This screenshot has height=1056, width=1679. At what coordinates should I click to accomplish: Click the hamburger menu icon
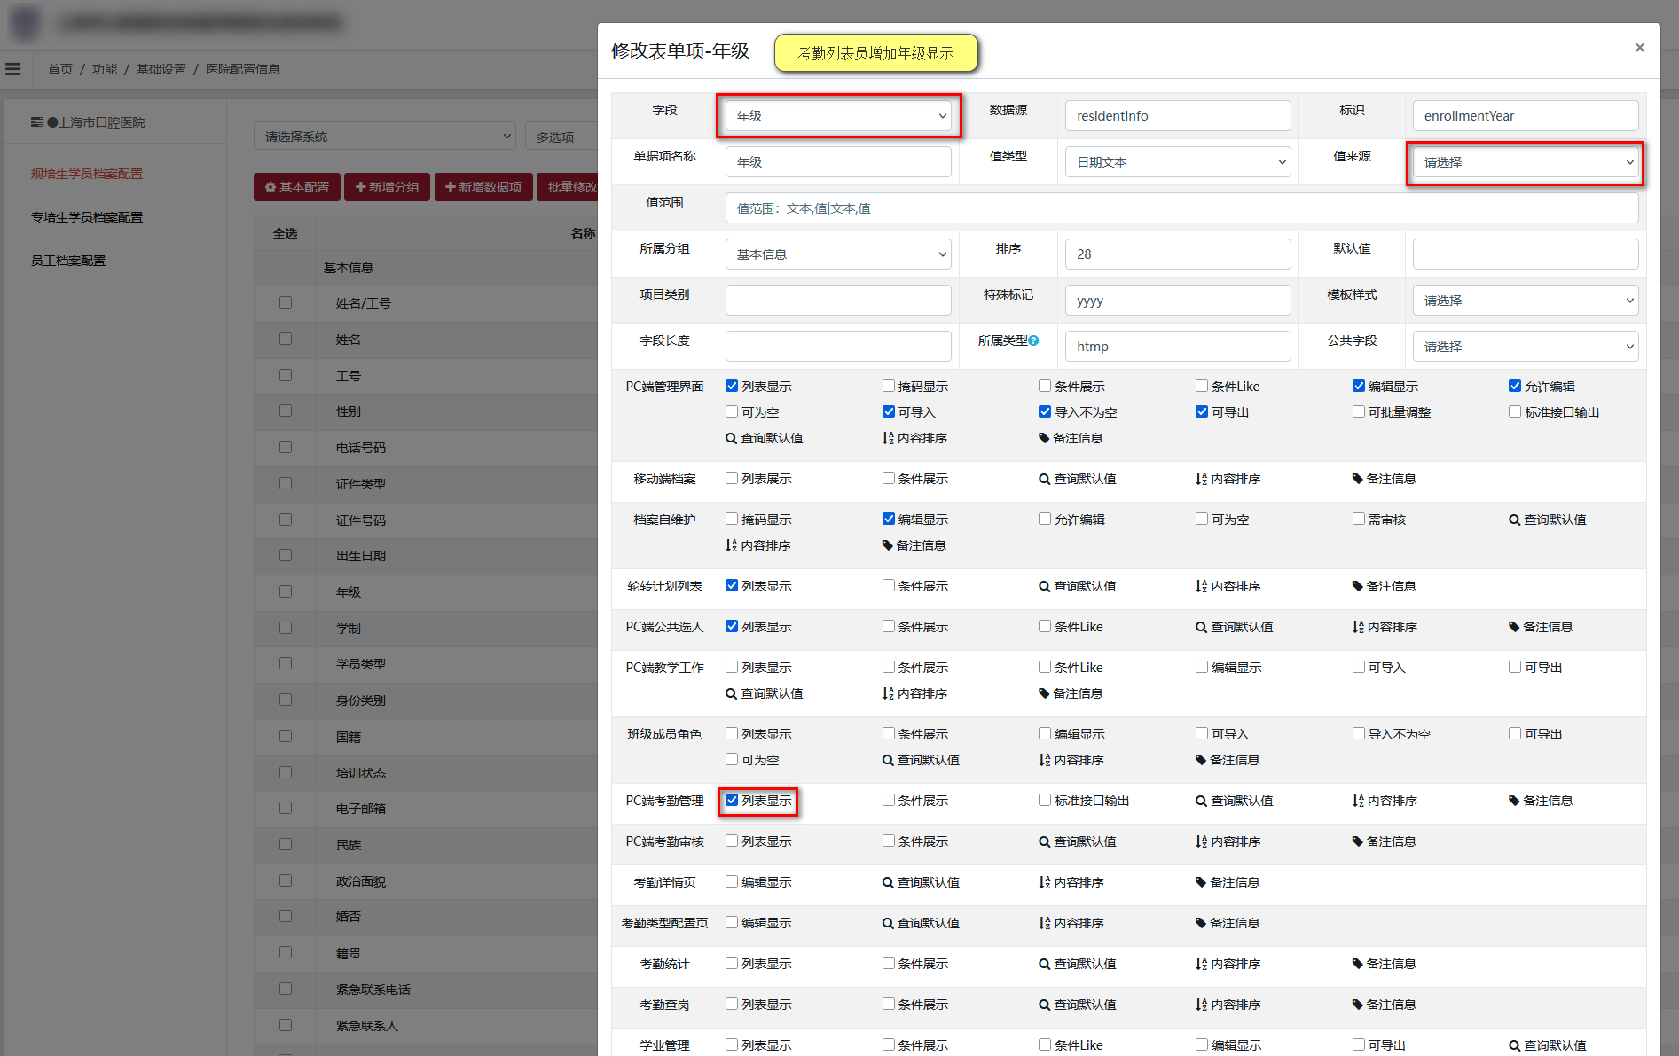[13, 69]
